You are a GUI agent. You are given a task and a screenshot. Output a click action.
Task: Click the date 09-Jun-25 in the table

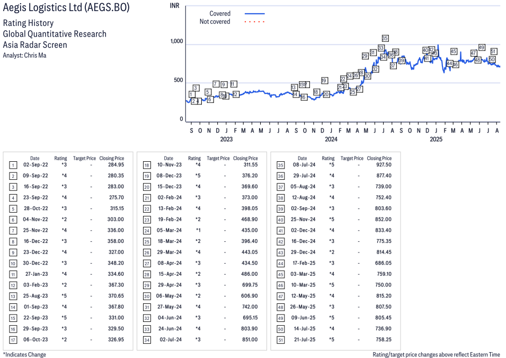(x=304, y=318)
